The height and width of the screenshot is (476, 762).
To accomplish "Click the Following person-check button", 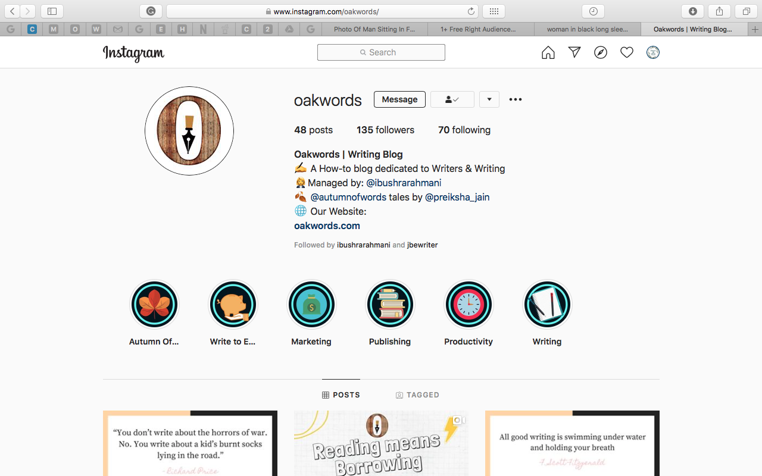I will [452, 99].
